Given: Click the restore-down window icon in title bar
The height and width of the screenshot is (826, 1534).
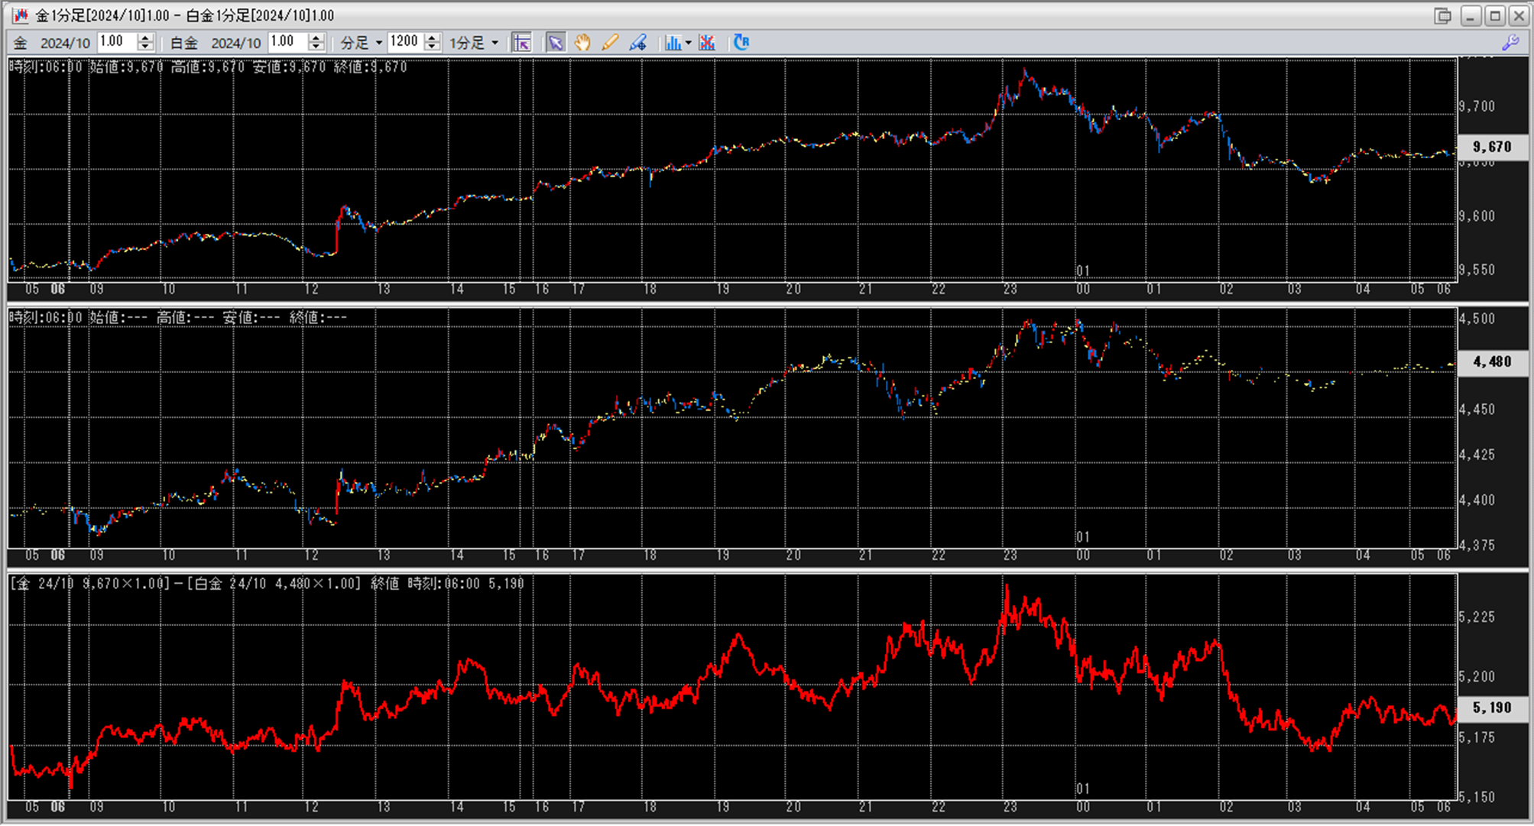Looking at the screenshot, I should [x=1442, y=15].
